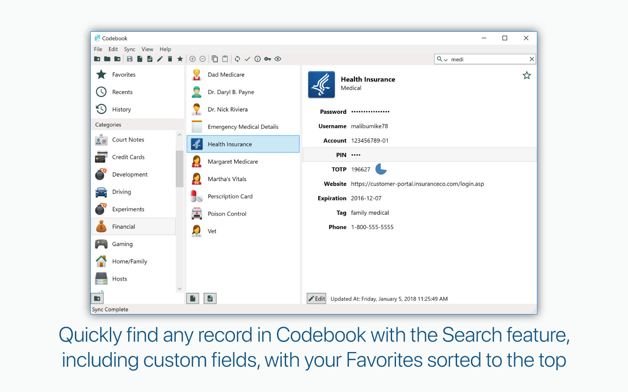Image resolution: width=628 pixels, height=392 pixels.
Task: Toggle the favorite star outline on Health Insurance
Action: [527, 75]
